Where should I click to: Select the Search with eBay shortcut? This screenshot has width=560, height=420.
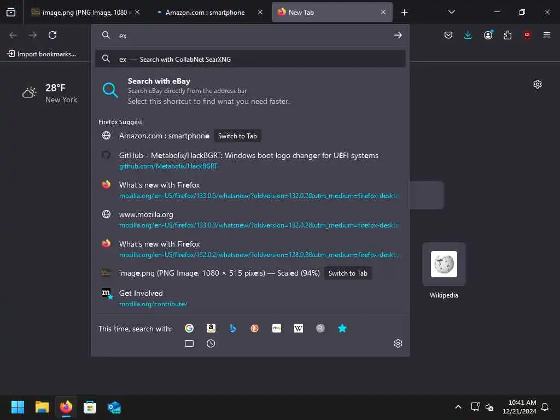click(x=250, y=91)
